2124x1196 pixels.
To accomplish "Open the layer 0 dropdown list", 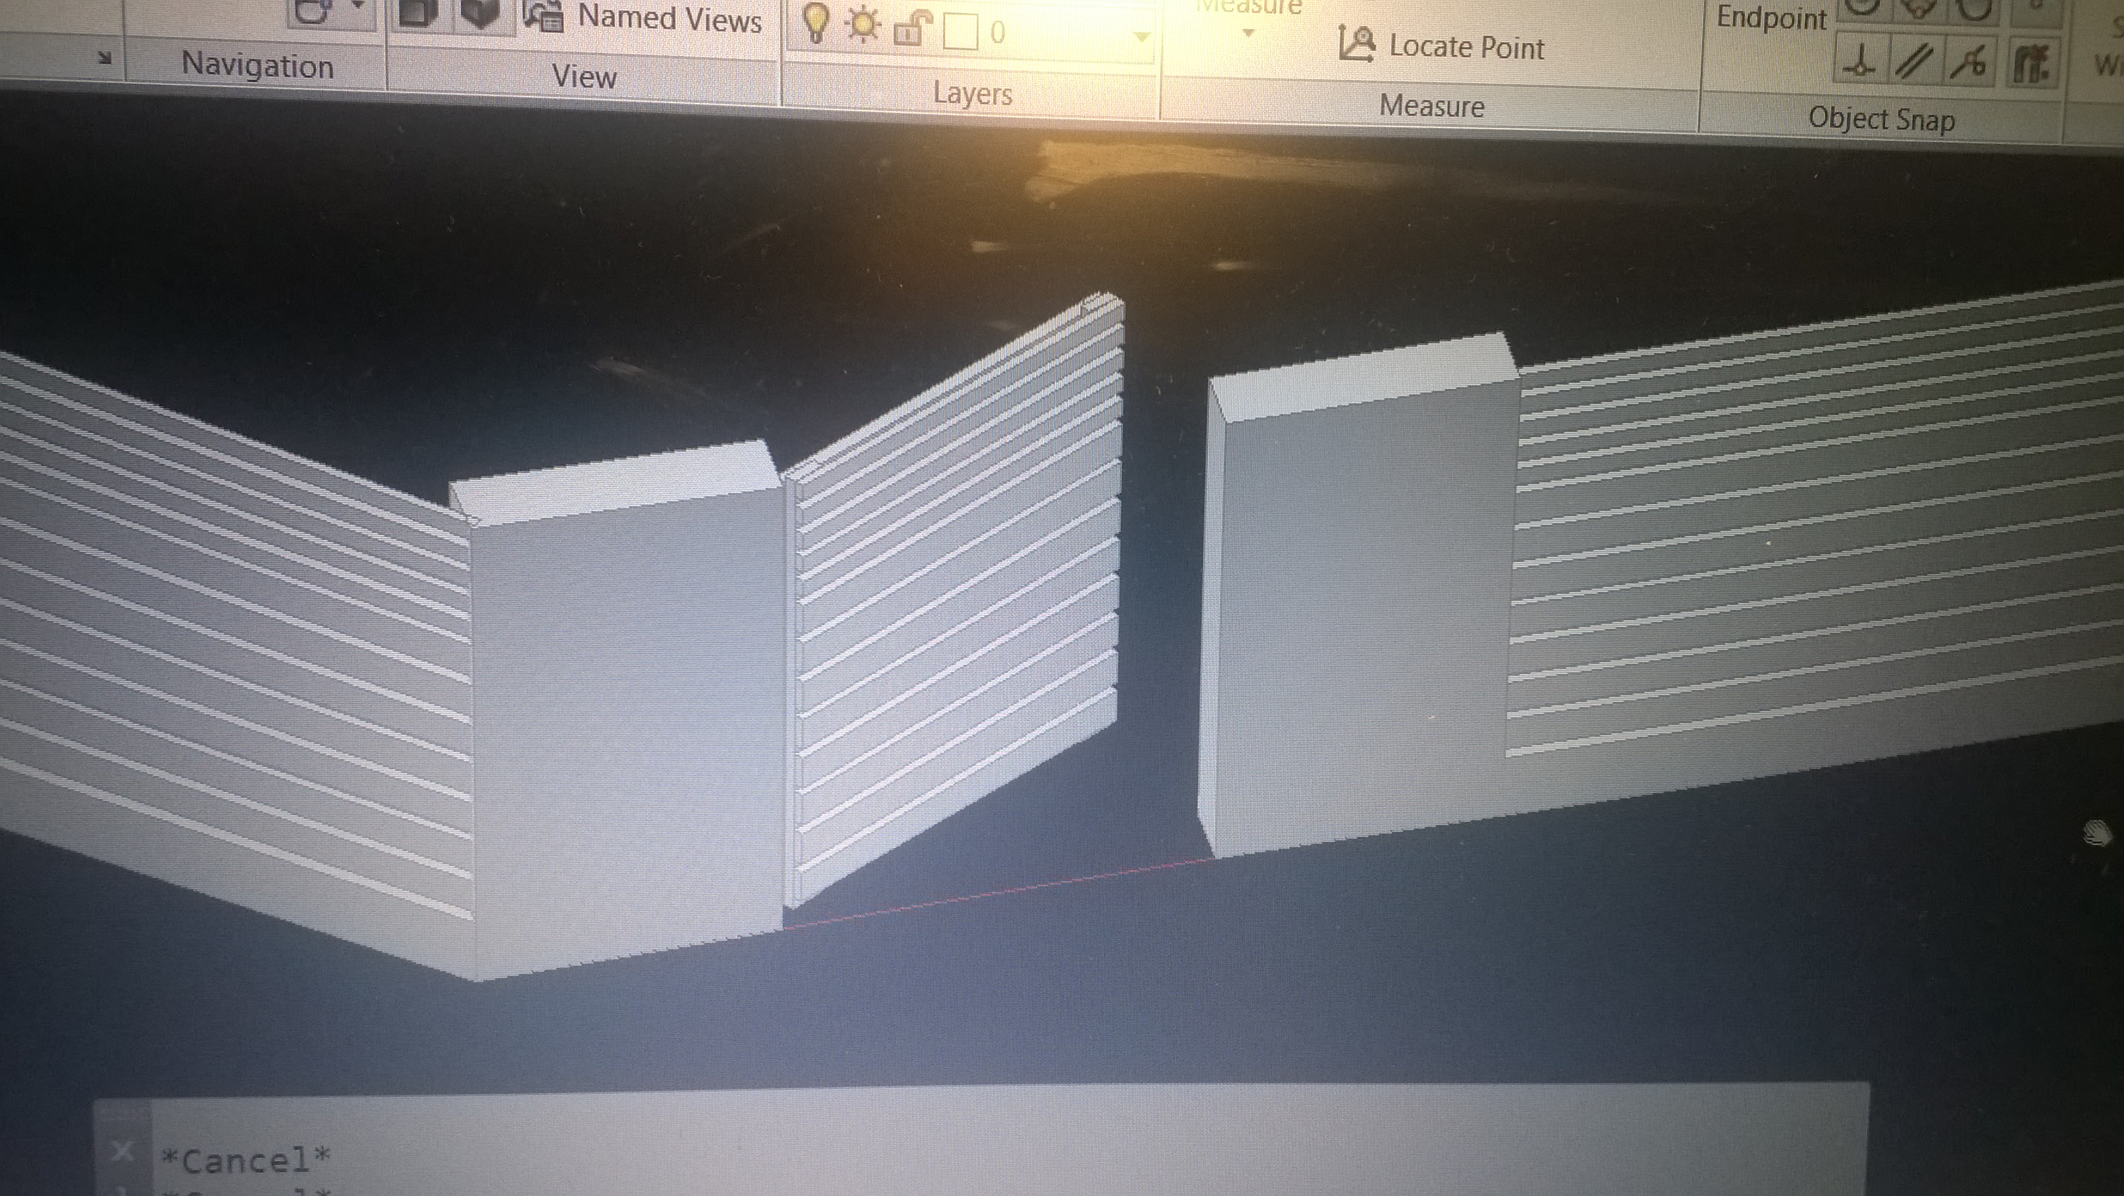I will click(x=1141, y=37).
